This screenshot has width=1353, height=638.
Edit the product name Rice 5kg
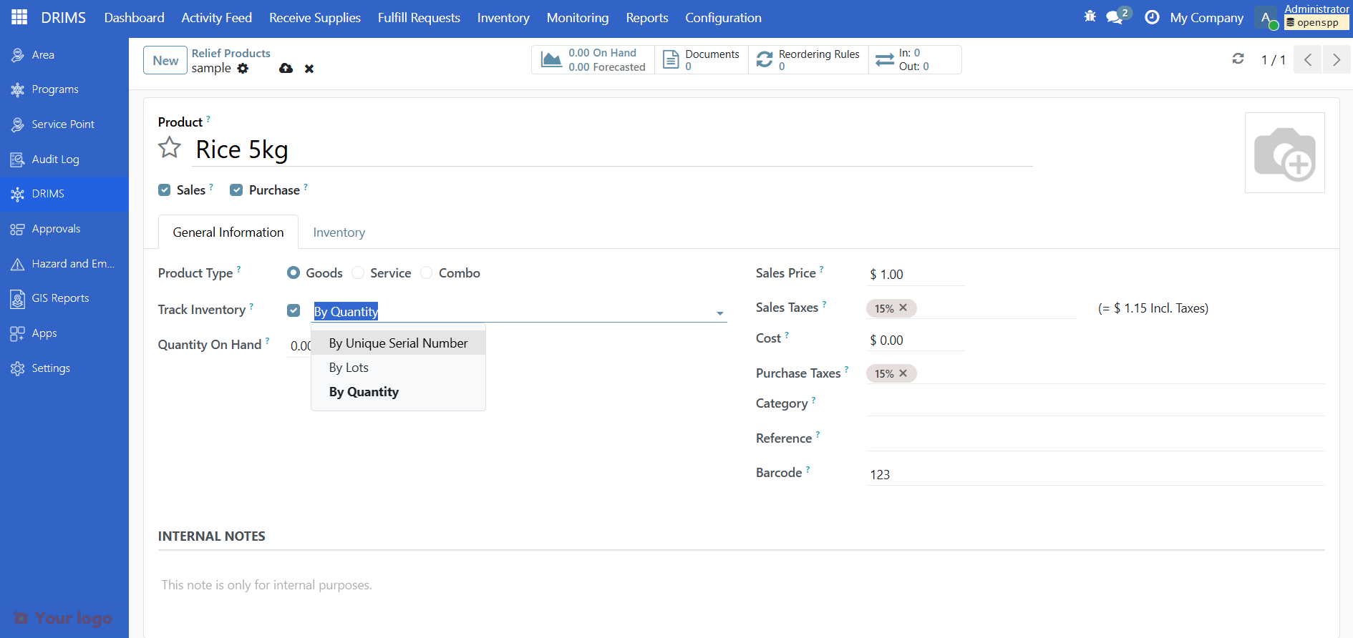612,149
